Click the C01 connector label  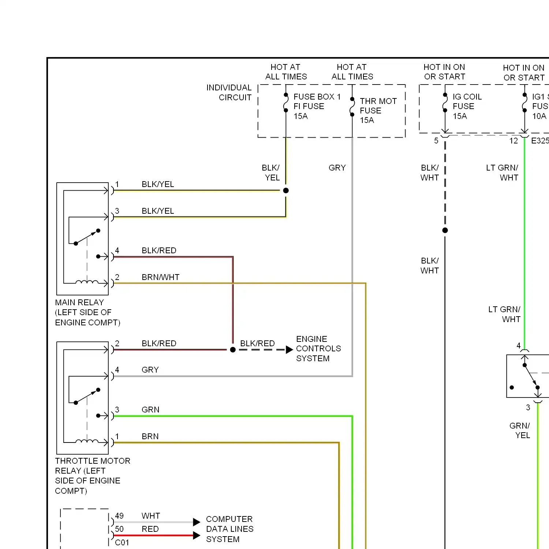(122, 542)
